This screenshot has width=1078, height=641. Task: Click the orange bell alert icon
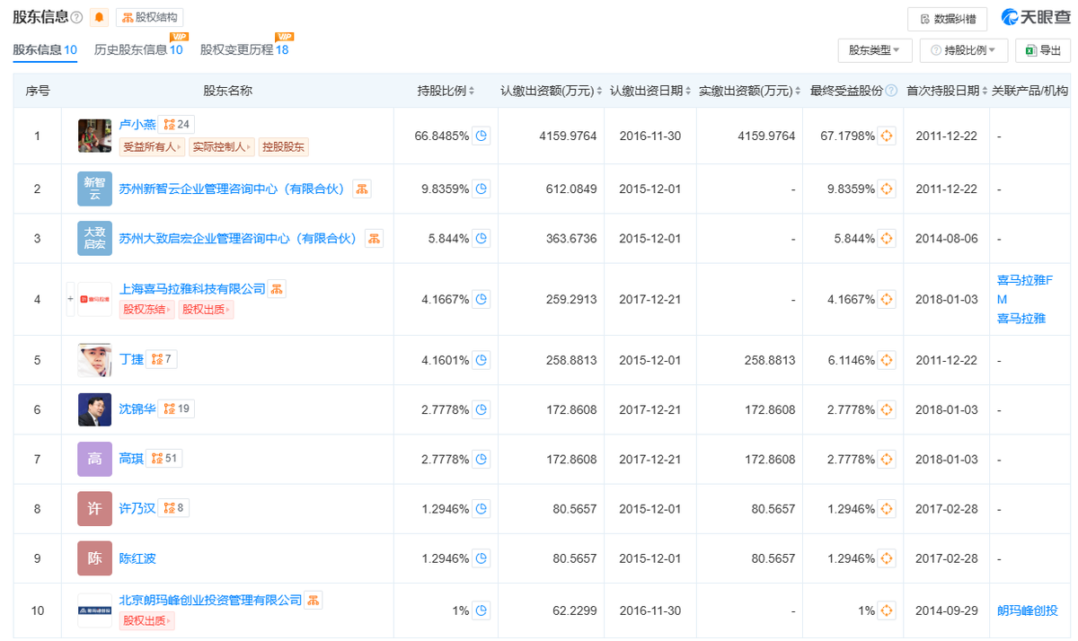pyautogui.click(x=100, y=17)
